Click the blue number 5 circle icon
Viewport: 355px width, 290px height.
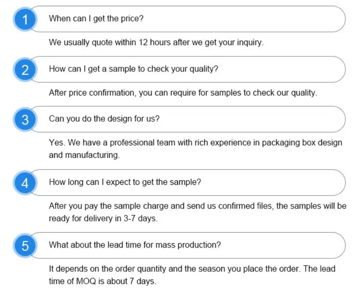pos(25,246)
